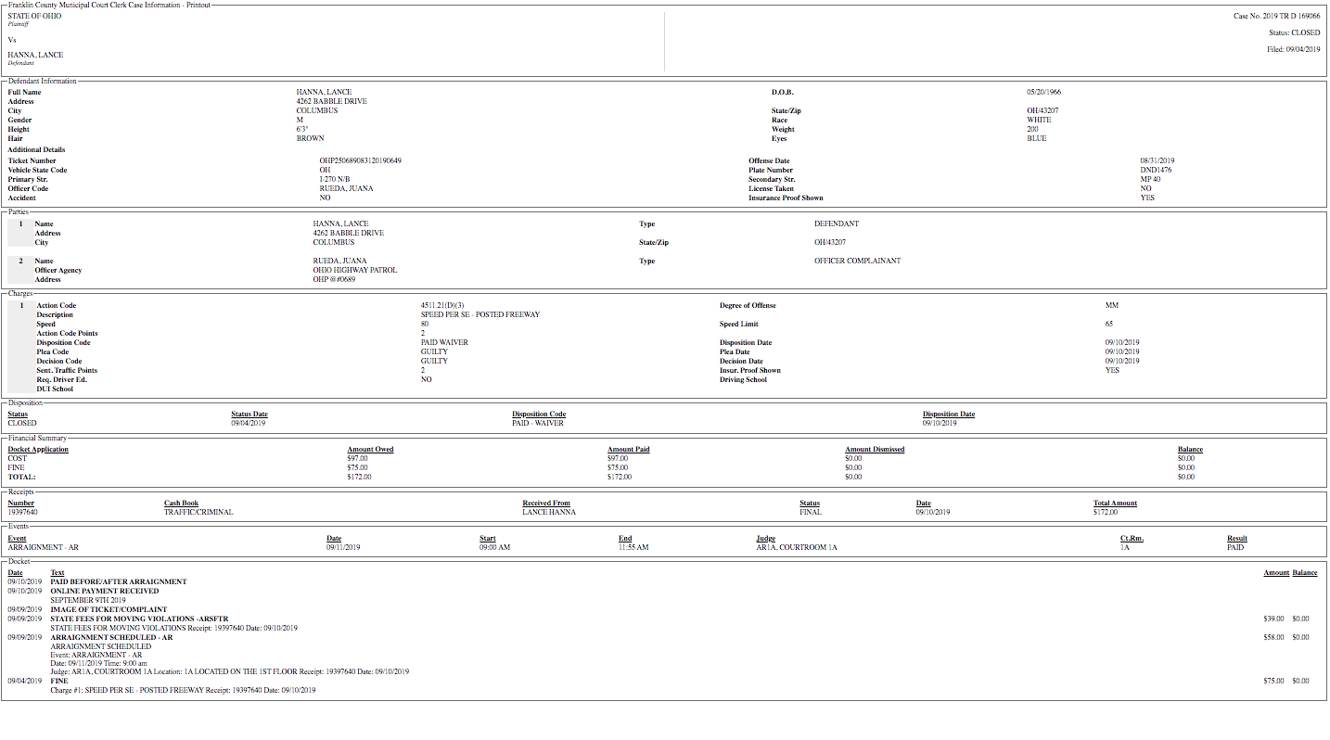Click docket entry IMAGE OF TICKET/COMPLAINT
Image resolution: width=1330 pixels, height=740 pixels.
click(x=109, y=609)
